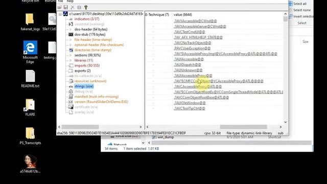This screenshot has width=327, height=184.
Task: Expand the libraries (11) node
Action: (x=71, y=60)
